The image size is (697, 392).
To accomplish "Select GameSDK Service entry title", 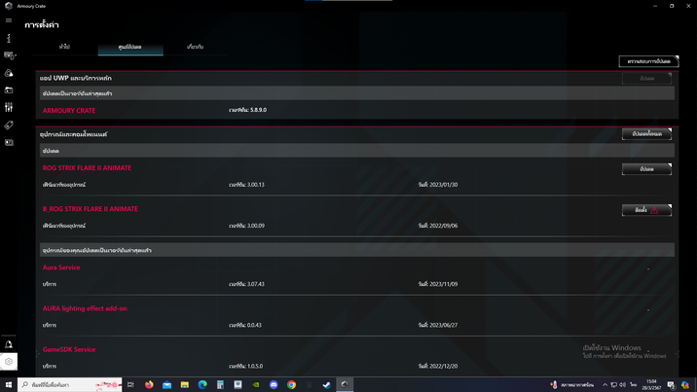I will 69,349.
